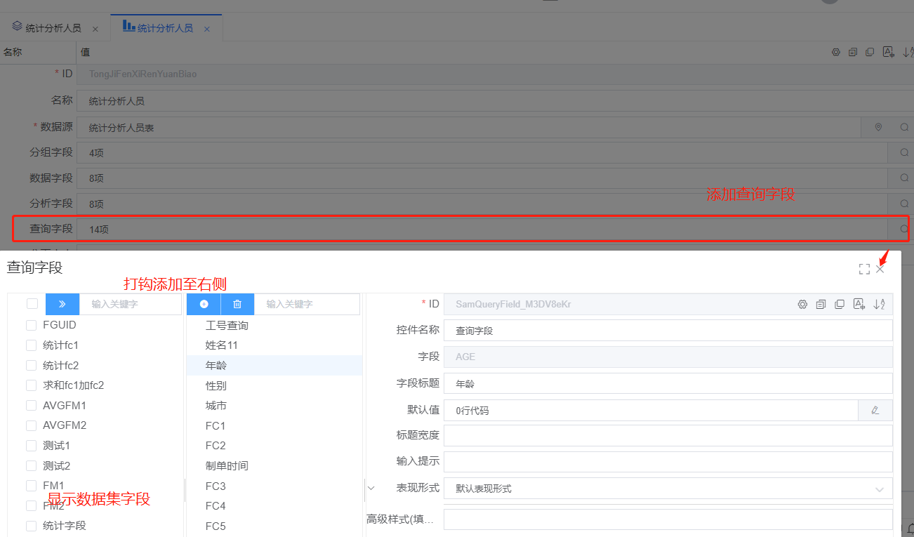Screen dimensions: 914x537
Task: Click the overlapping-squares copy icon in the dialog ID row
Action: (x=840, y=304)
